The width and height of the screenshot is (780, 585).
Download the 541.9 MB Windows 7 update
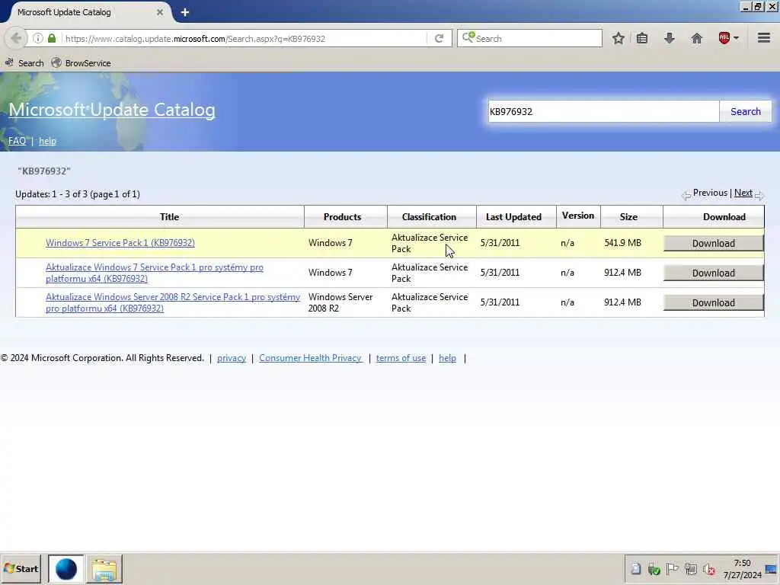coord(713,243)
